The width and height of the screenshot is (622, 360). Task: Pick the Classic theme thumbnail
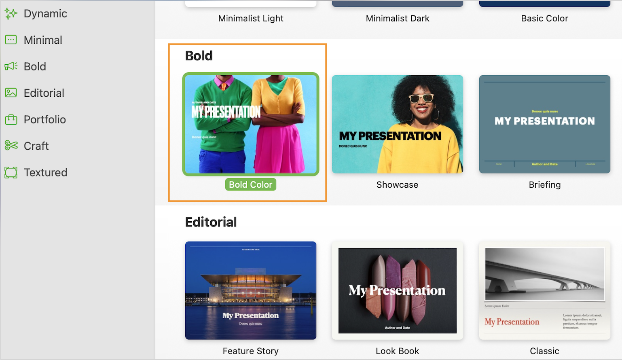[544, 290]
